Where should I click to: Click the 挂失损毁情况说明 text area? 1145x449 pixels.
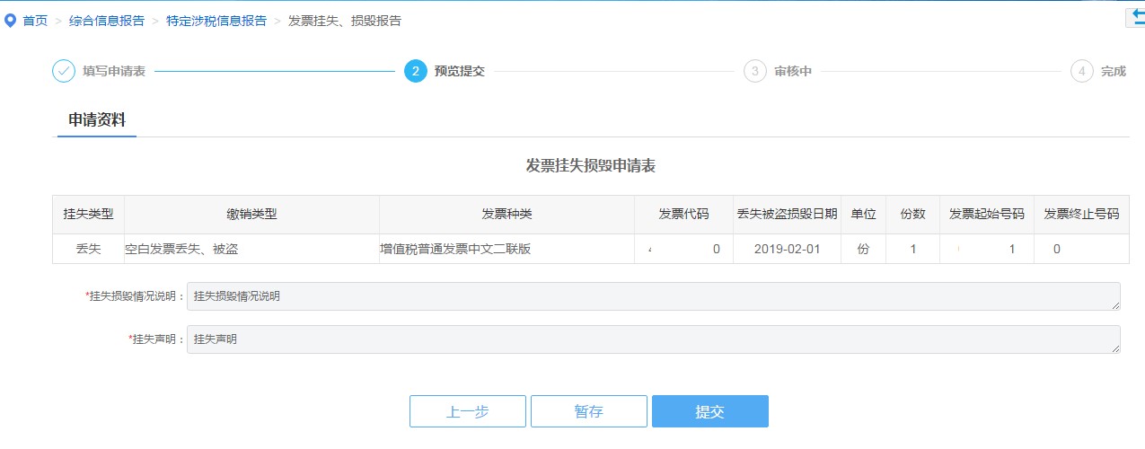click(653, 296)
